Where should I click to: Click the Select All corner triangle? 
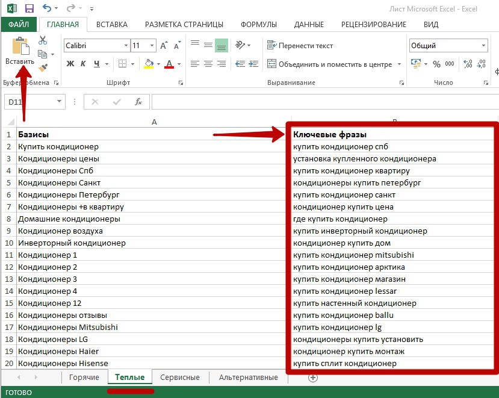click(11, 122)
